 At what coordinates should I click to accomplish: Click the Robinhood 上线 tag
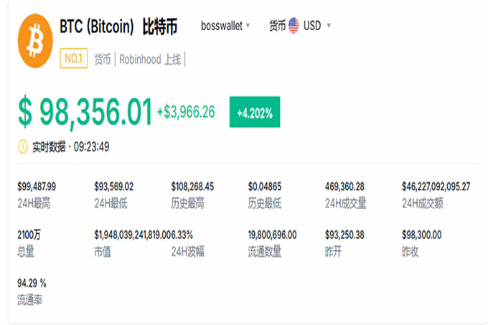[x=151, y=60]
